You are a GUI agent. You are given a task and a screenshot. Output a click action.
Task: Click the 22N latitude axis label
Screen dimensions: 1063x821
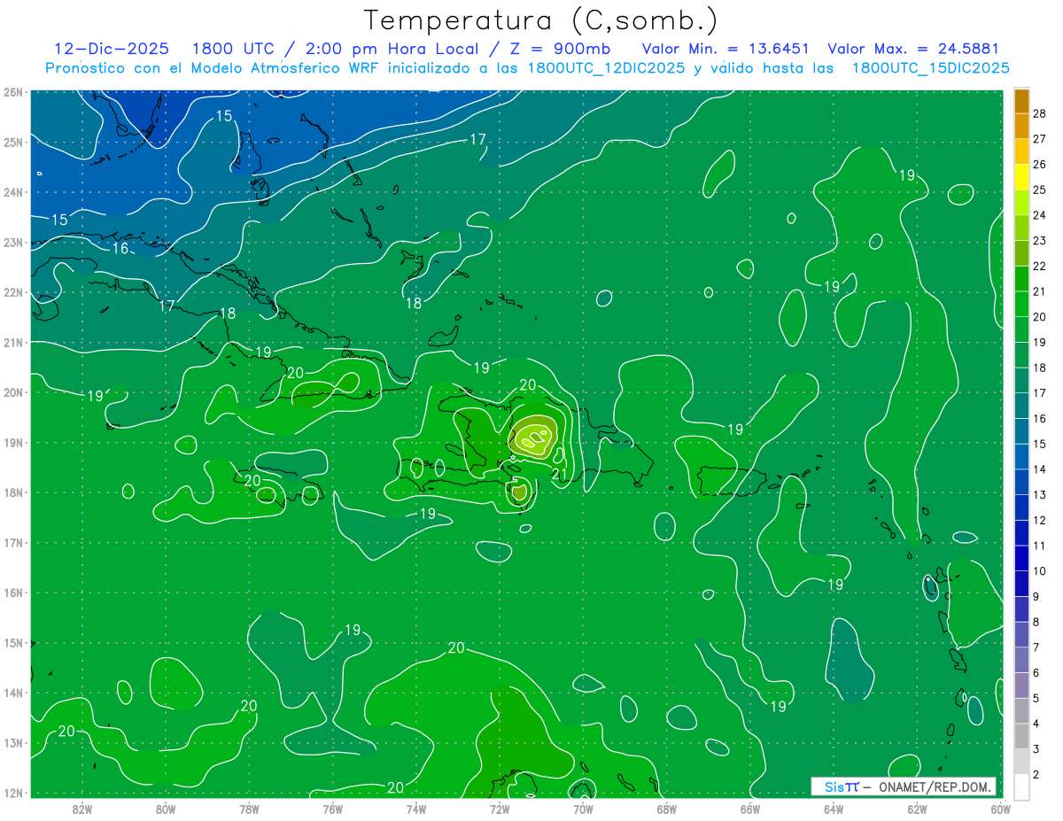tap(13, 292)
